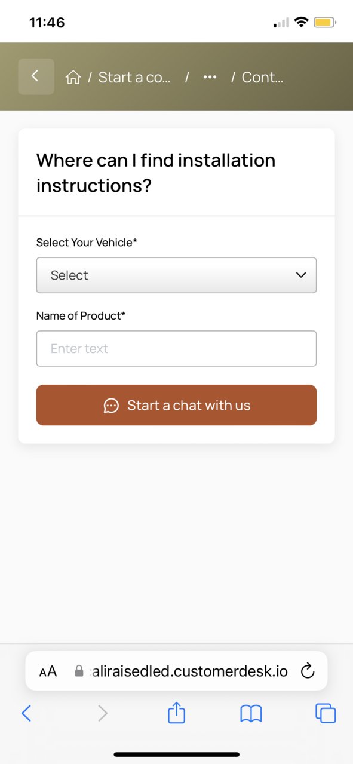This screenshot has width=353, height=764.
Task: Open Safari's AA text size menu
Action: (x=48, y=671)
